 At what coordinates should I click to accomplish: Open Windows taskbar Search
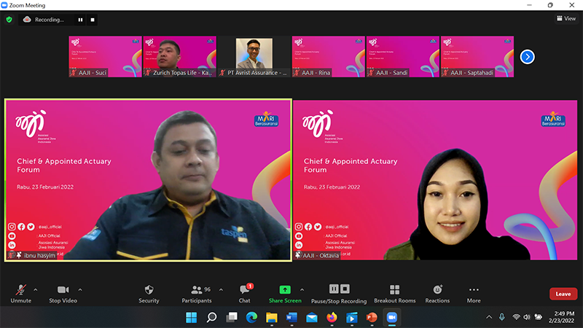211,318
